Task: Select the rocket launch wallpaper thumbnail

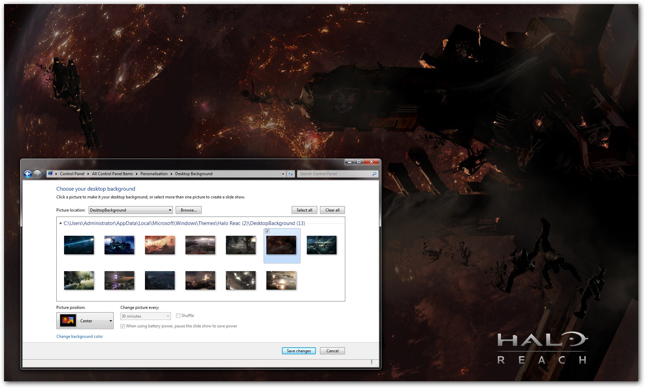Action: [x=200, y=280]
